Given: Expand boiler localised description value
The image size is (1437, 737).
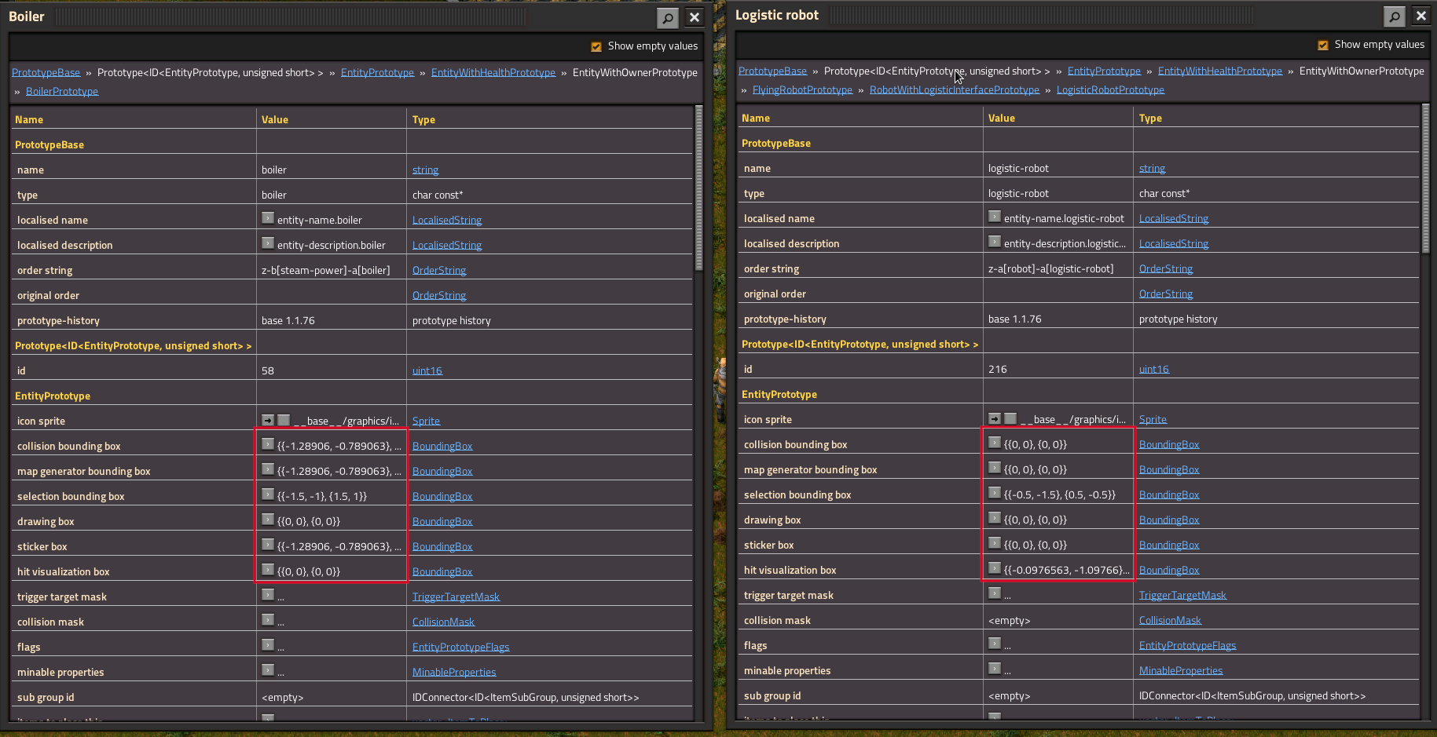Looking at the screenshot, I should pos(268,243).
